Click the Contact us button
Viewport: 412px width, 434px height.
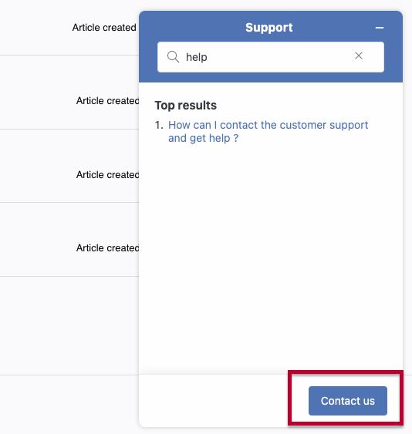pos(348,401)
